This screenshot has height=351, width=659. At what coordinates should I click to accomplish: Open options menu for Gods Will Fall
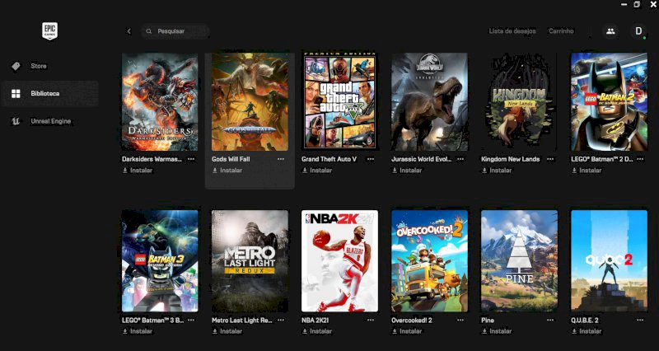coord(281,159)
